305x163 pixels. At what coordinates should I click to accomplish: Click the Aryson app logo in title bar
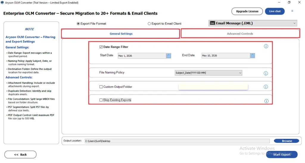click(2, 2)
